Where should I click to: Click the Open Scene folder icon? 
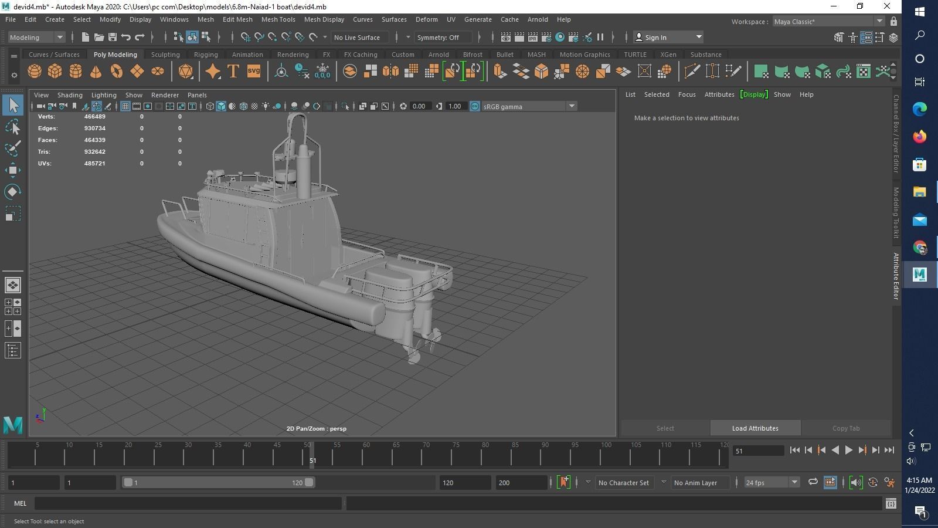click(99, 37)
